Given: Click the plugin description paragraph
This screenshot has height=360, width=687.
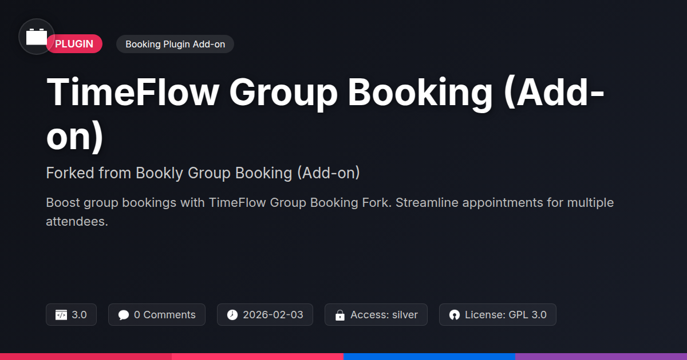Looking at the screenshot, I should [329, 212].
